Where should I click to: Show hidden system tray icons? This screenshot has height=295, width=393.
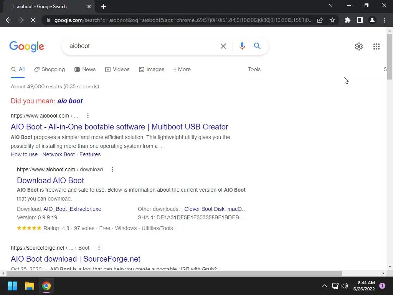(x=325, y=286)
